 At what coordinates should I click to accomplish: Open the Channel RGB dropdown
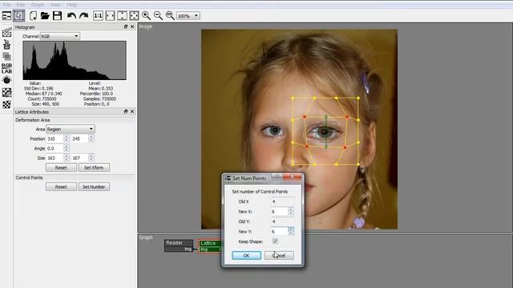(60, 36)
